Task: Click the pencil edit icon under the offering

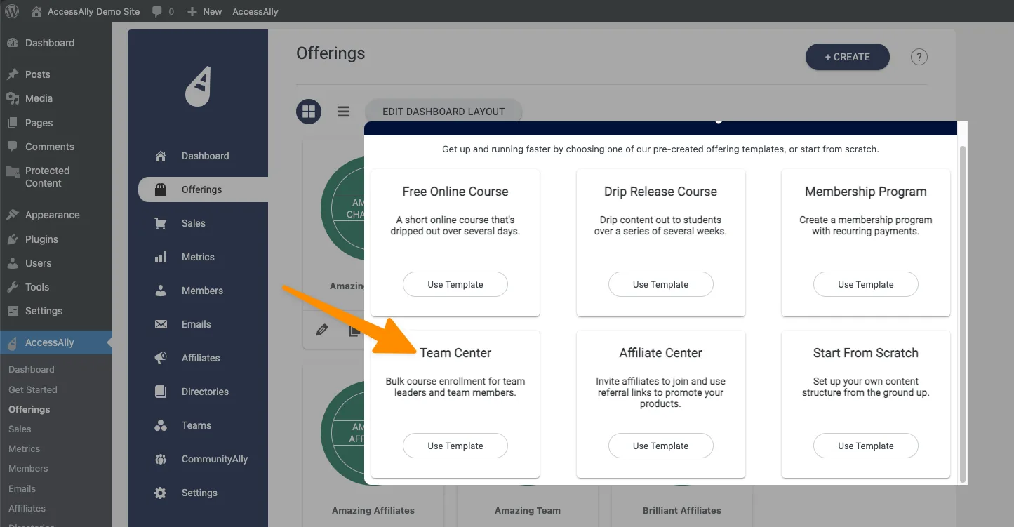Action: (322, 328)
